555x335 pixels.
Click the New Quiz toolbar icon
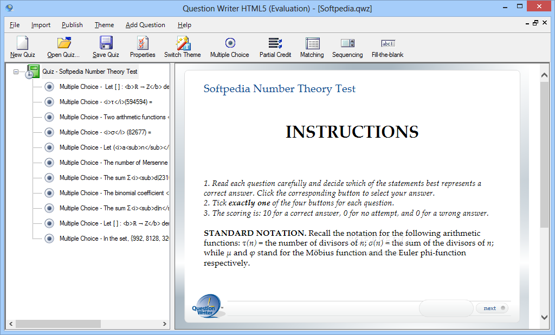(22, 43)
